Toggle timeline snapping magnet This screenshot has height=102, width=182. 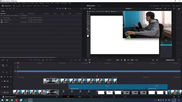tap(1, 77)
